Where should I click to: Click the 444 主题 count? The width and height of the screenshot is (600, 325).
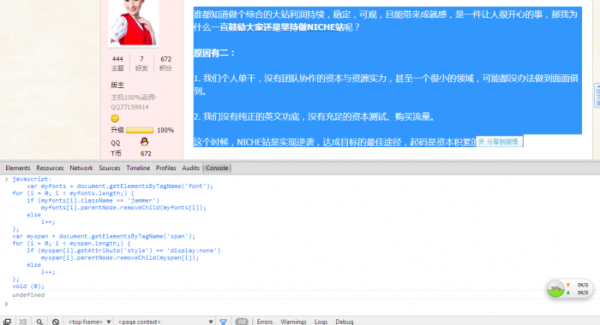tap(117, 63)
